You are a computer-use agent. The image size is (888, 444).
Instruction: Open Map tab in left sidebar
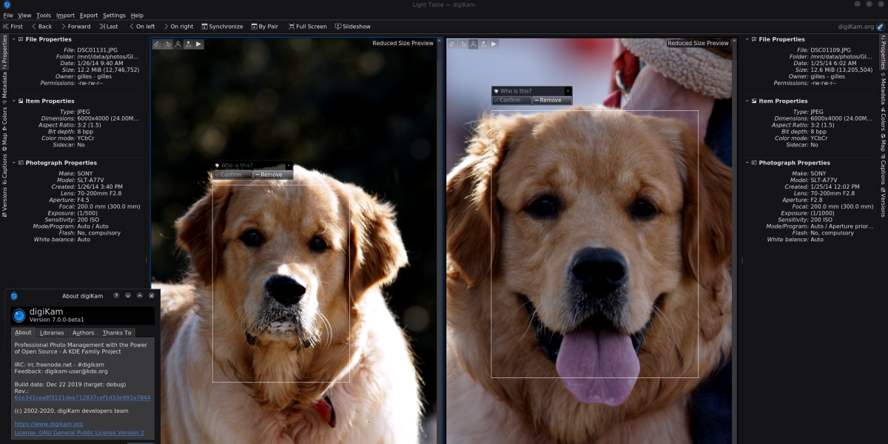[4, 142]
